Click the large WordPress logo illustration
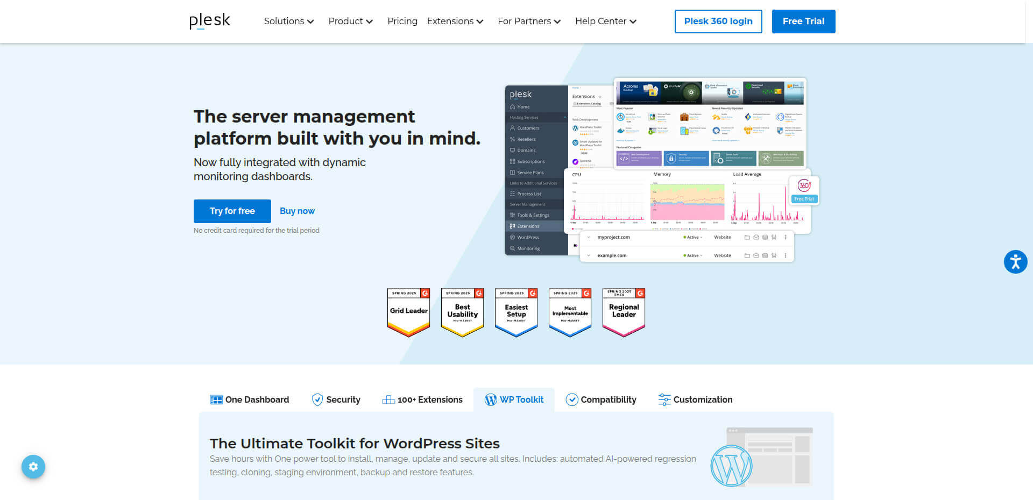Image resolution: width=1033 pixels, height=500 pixels. (731, 466)
